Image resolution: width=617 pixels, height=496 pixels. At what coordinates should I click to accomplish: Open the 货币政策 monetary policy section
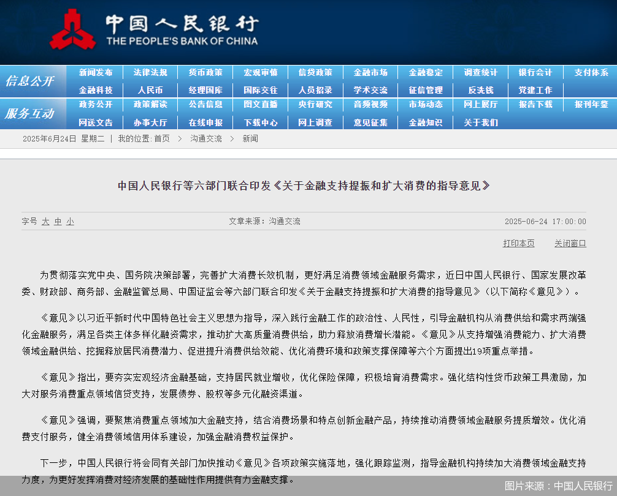tap(205, 72)
